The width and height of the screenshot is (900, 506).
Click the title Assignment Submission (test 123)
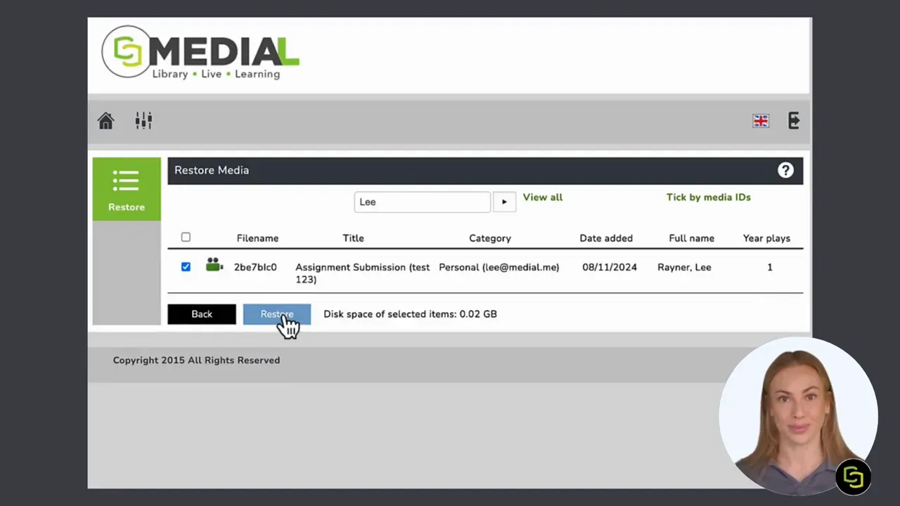(x=363, y=273)
